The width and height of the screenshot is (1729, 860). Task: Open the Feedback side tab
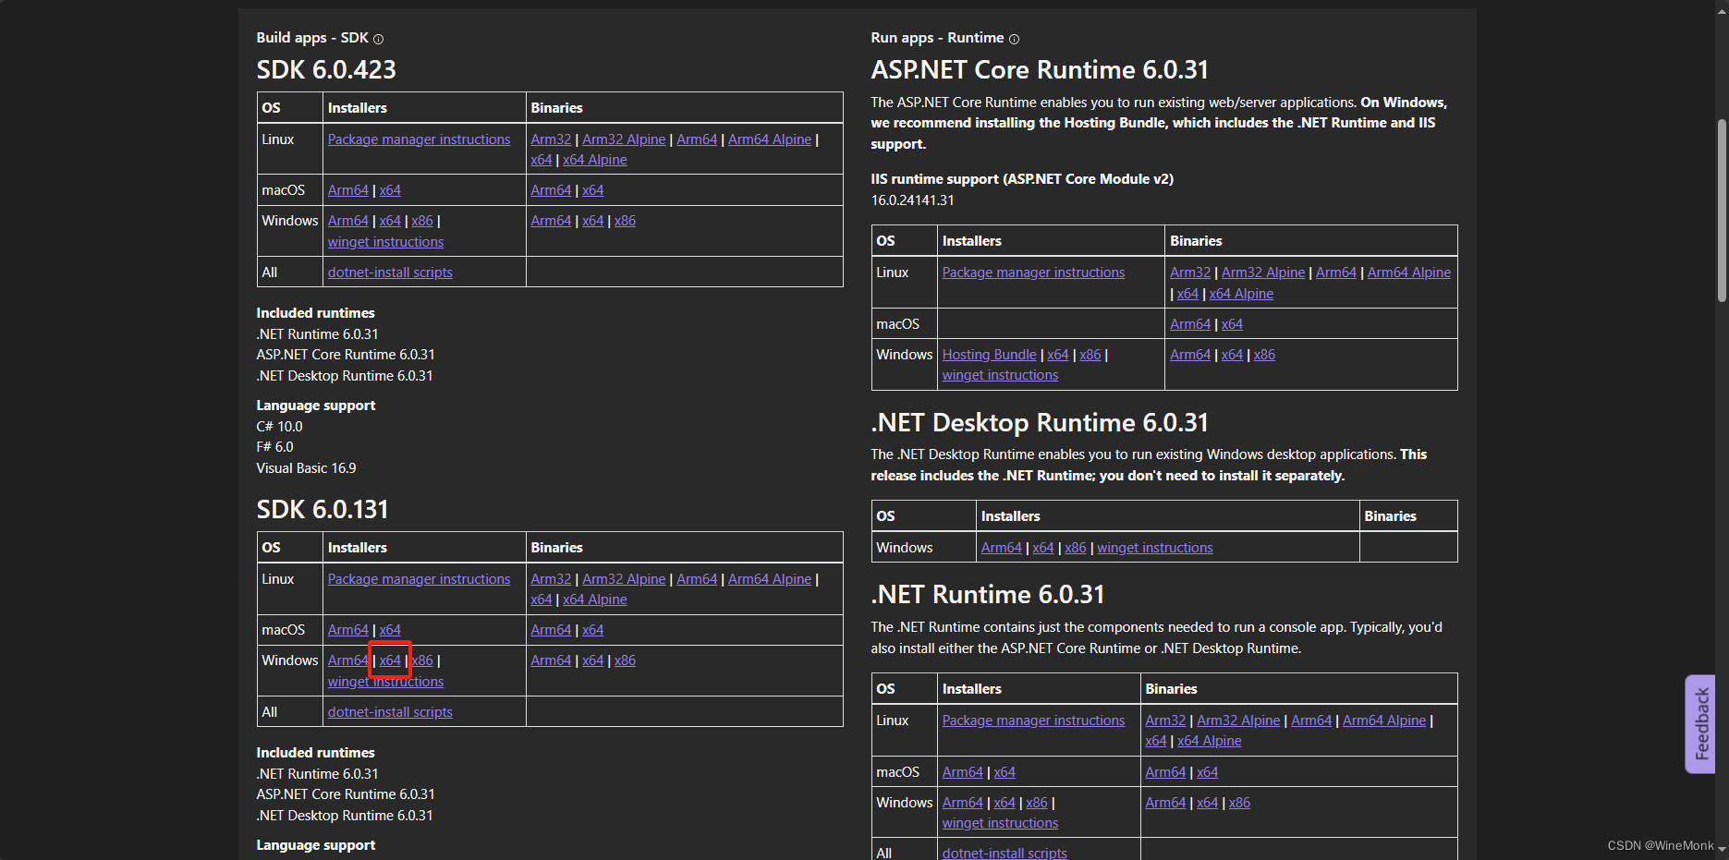click(x=1700, y=724)
